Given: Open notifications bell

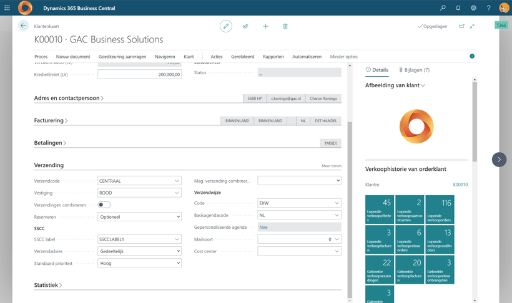Looking at the screenshot, I should click(x=458, y=8).
